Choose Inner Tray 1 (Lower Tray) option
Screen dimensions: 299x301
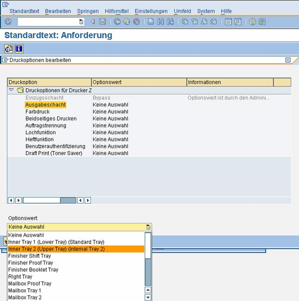pyautogui.click(x=56, y=242)
